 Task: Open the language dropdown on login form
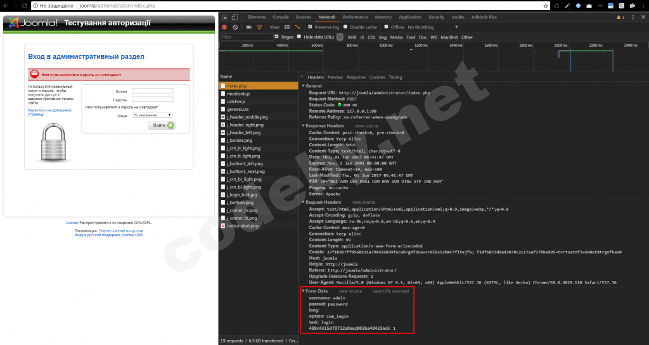152,115
